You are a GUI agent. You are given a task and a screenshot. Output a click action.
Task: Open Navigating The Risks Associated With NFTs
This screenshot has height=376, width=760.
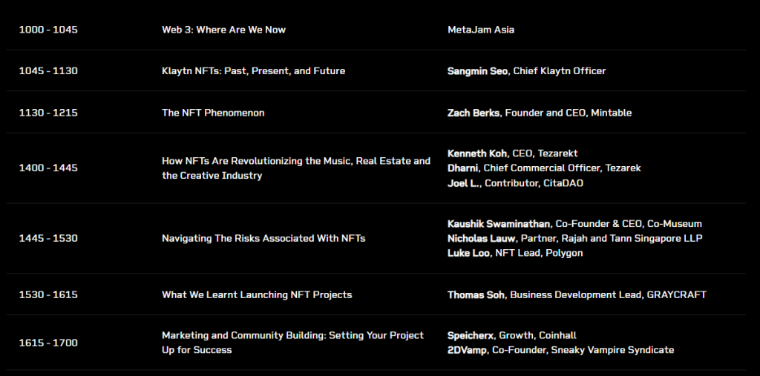[x=263, y=238]
